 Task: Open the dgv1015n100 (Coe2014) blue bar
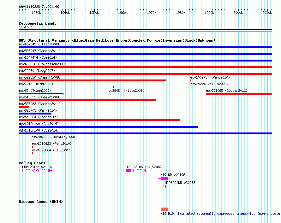(x=108, y=127)
